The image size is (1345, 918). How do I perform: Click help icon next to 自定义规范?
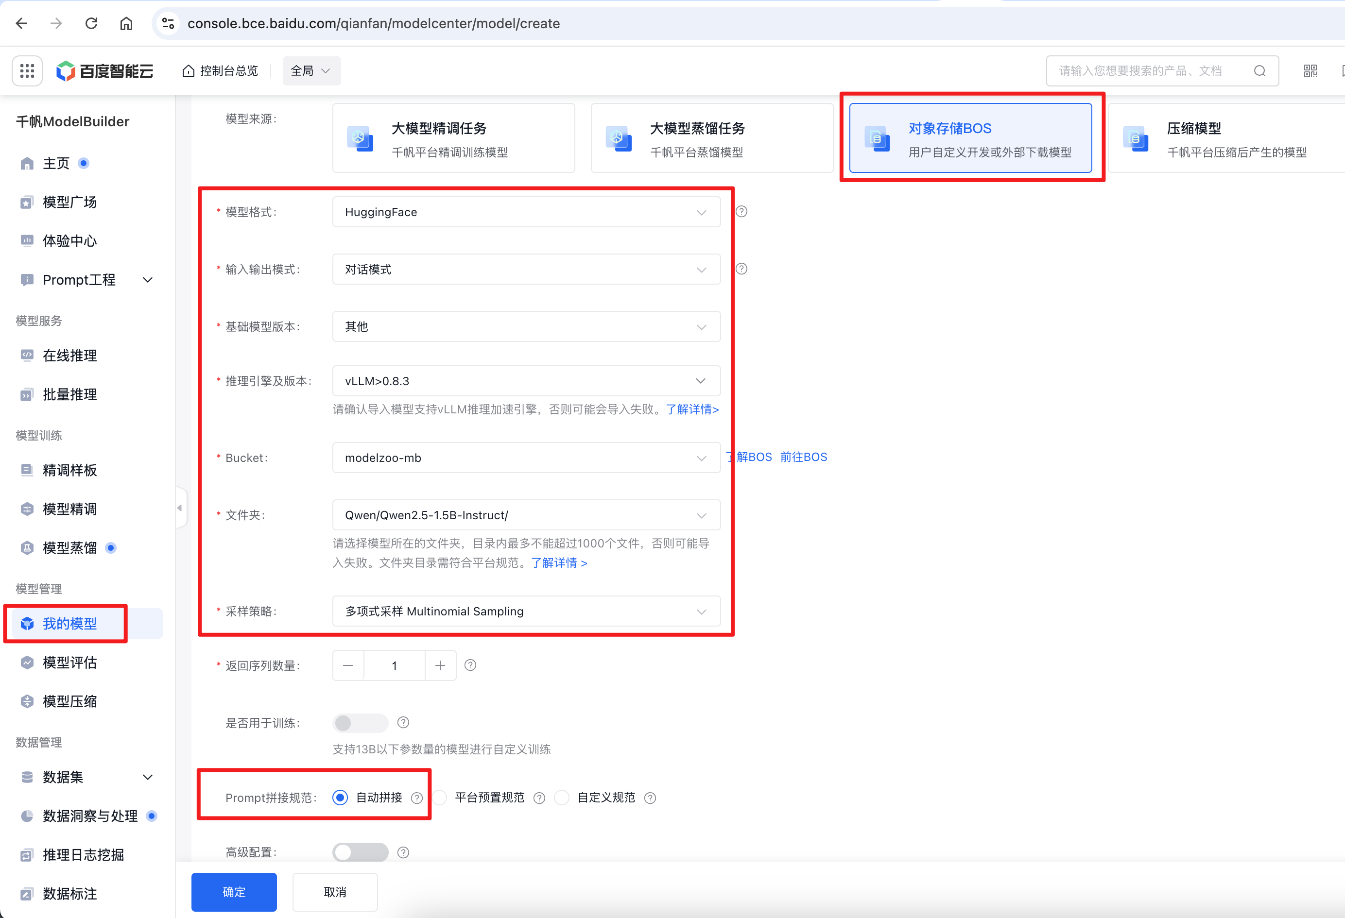click(x=650, y=798)
